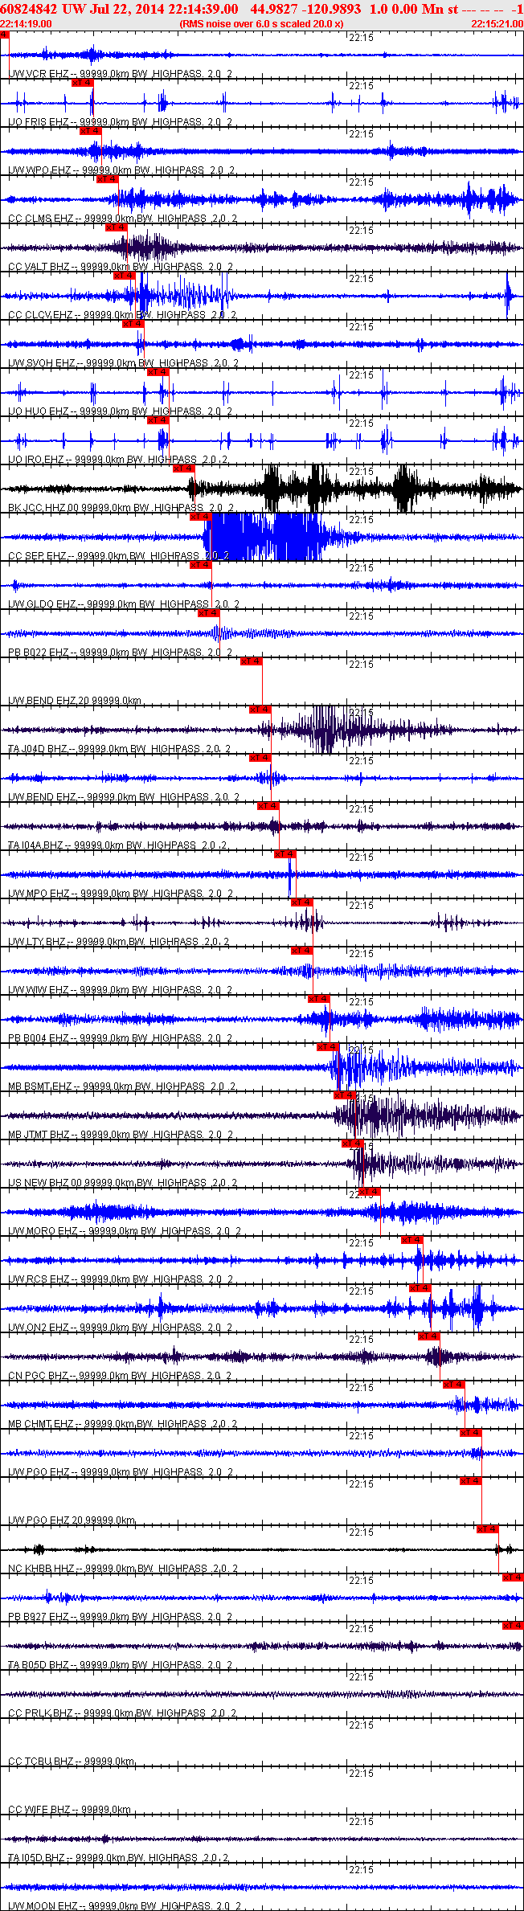524x1911 pixels.
Task: Select the TA I05D BHZ trace label
Action: click(119, 1858)
